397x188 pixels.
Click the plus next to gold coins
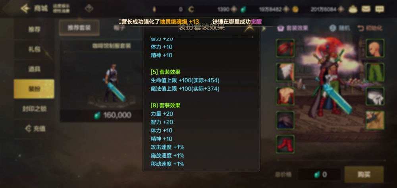[341, 10]
